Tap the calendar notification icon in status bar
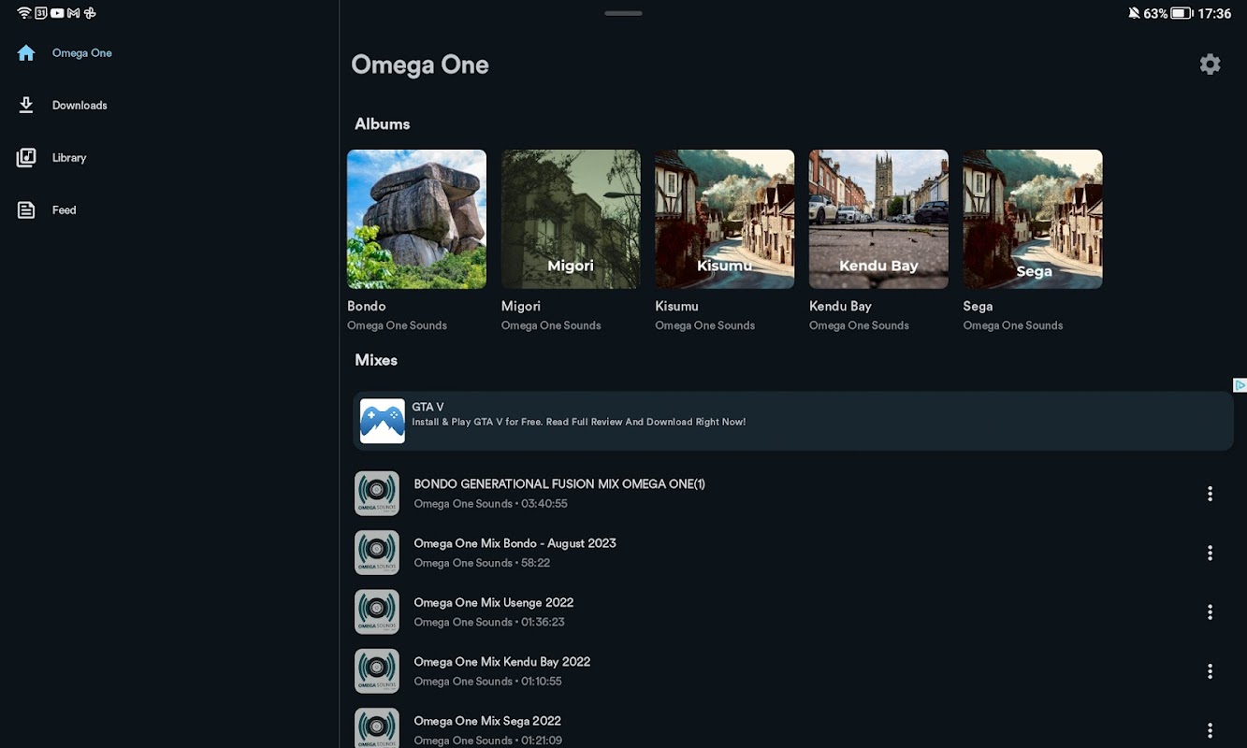Viewport: 1247px width, 748px height. pos(41,13)
